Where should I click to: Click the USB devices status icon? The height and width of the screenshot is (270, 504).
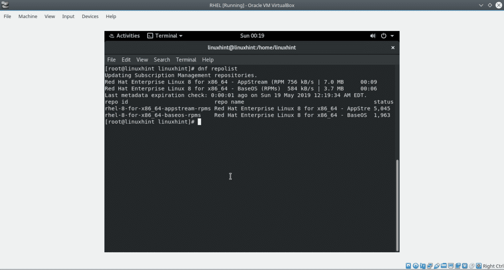click(x=437, y=266)
